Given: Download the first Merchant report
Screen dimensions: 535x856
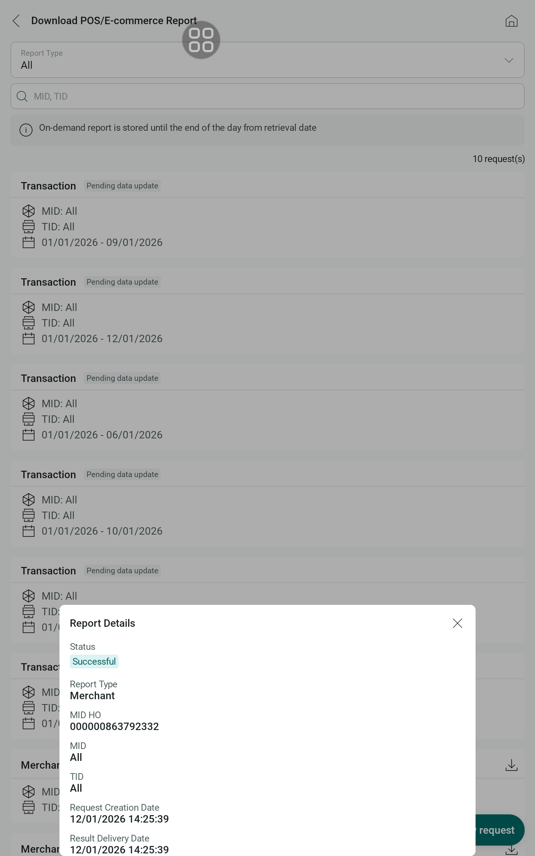Looking at the screenshot, I should click(x=511, y=765).
